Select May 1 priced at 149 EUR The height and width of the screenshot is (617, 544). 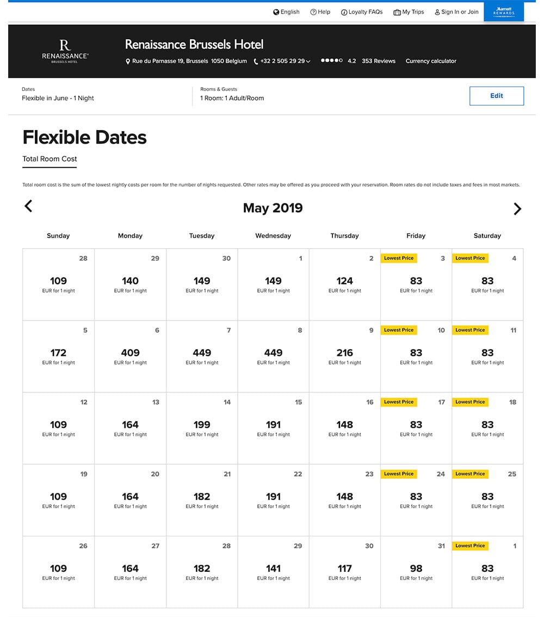274,285
